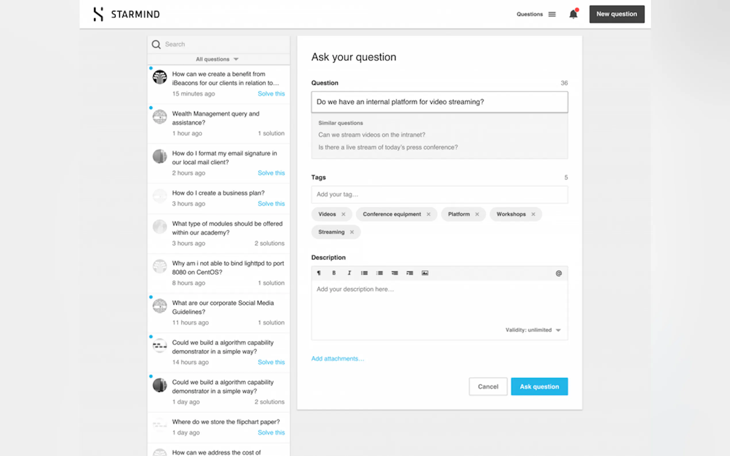The height and width of the screenshot is (456, 730).
Task: Click the Bold formatting icon
Action: click(x=334, y=273)
